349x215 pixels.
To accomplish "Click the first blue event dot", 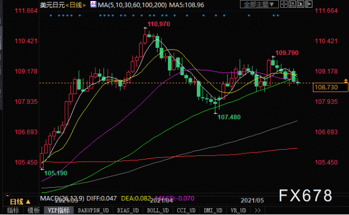I will point(51,15).
